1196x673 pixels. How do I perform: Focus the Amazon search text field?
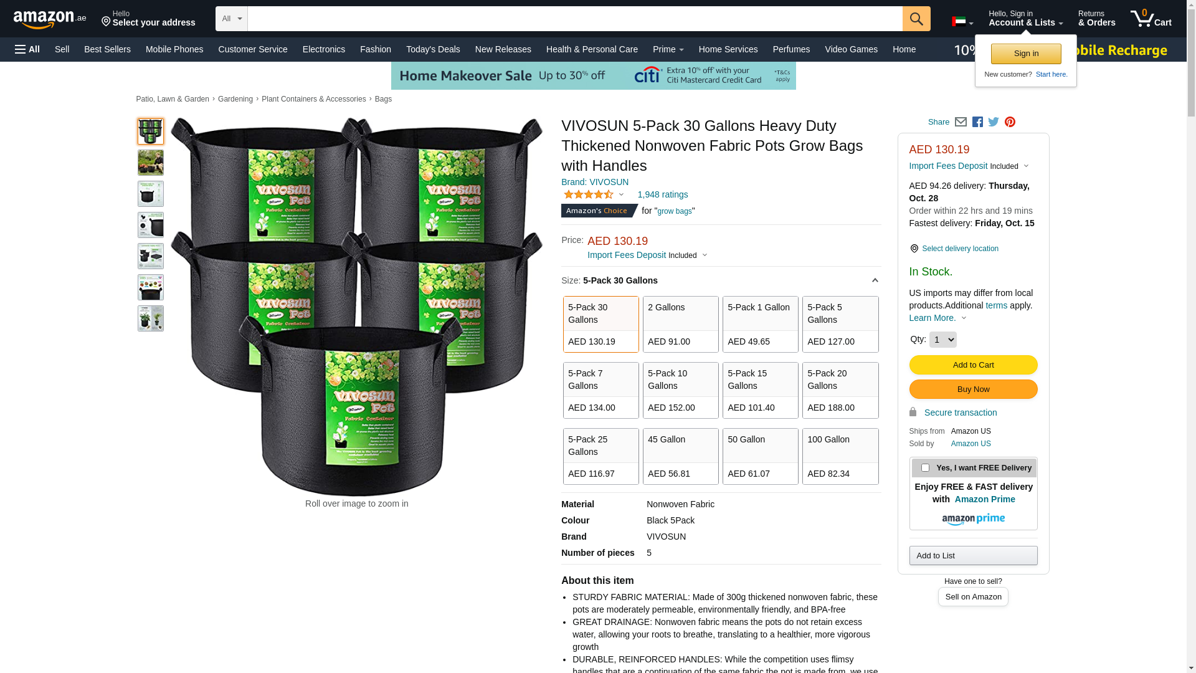[x=575, y=19]
